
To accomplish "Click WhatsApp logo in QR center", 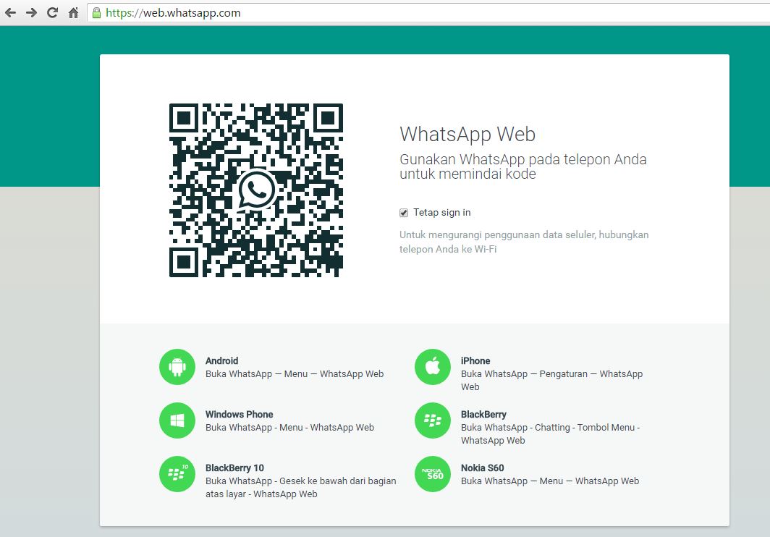I will point(256,190).
